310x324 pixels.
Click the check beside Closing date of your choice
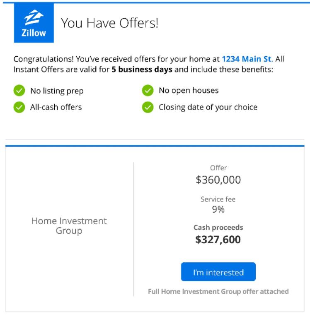148,107
